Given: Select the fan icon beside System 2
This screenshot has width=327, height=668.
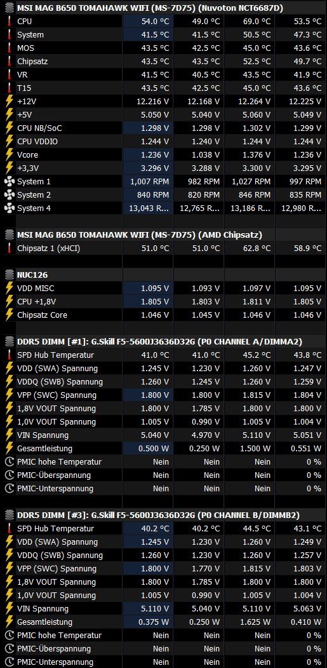Looking at the screenshot, I should 9,195.
